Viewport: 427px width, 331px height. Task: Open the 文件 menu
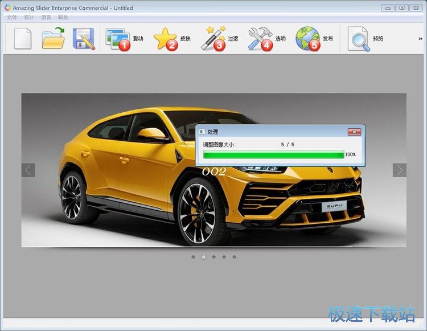point(12,18)
